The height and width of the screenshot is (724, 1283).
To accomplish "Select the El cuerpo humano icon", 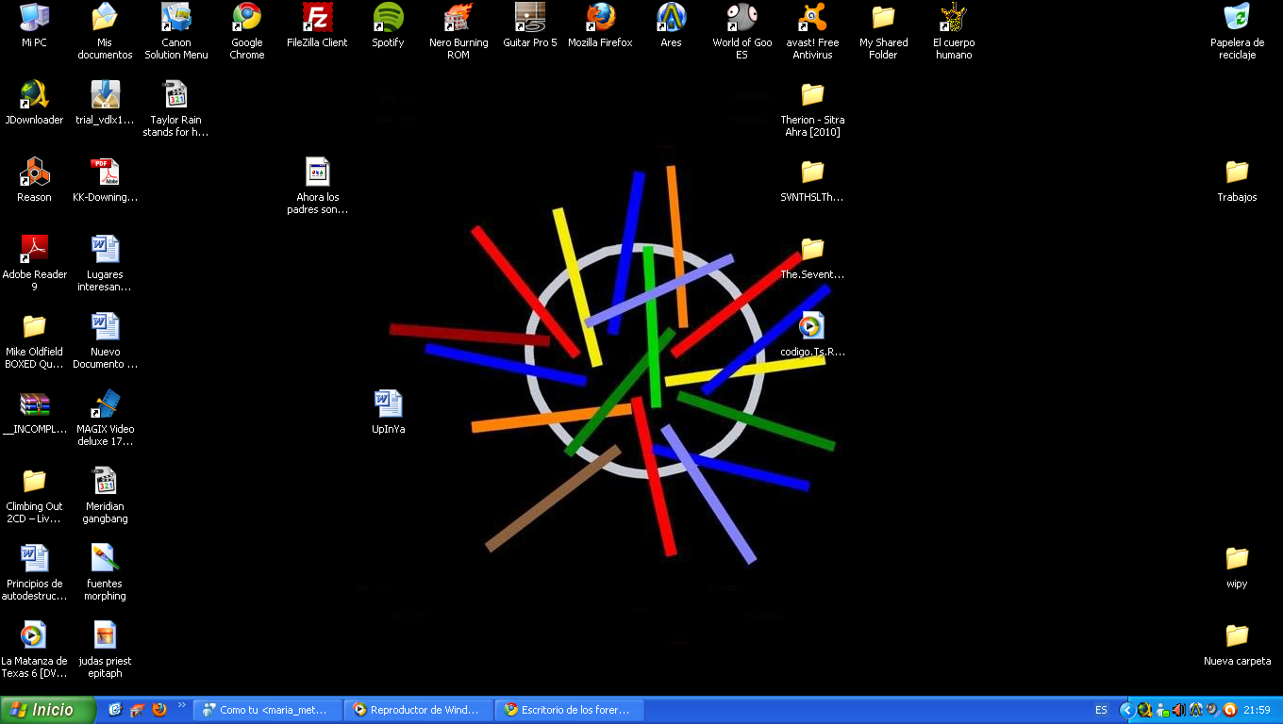I will coord(953,32).
